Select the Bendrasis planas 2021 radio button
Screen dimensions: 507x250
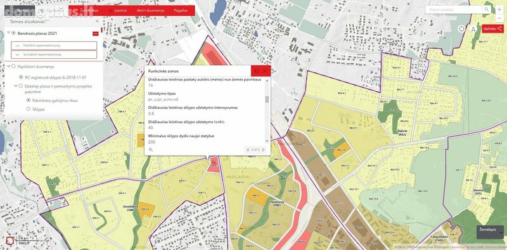13,33
